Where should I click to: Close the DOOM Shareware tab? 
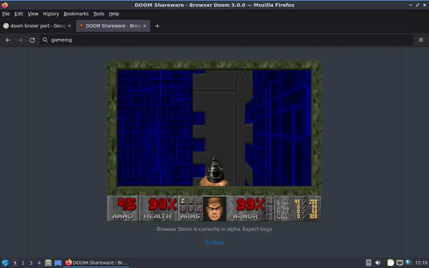[x=145, y=26]
